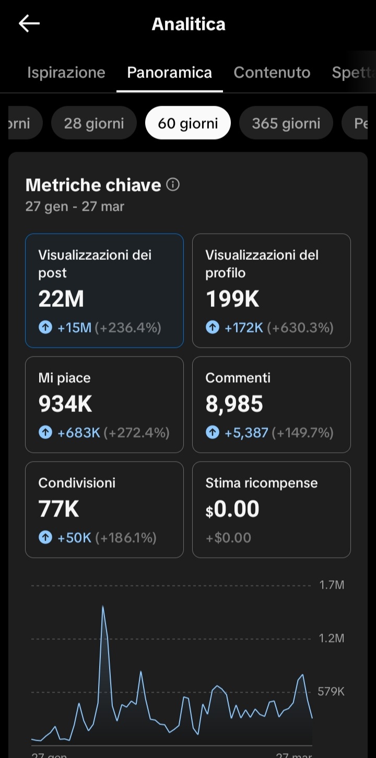Viewport: 376px width, 758px height.
Task: Select the Visualizzazioni dei post card
Action: (104, 291)
